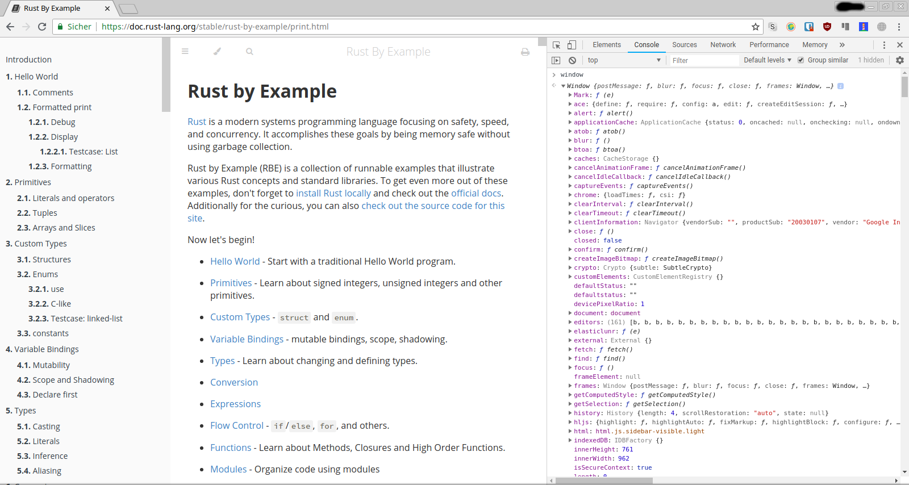Viewport: 909px width, 485px height.
Task: Activate the DevTools inspect element picker
Action: point(557,45)
